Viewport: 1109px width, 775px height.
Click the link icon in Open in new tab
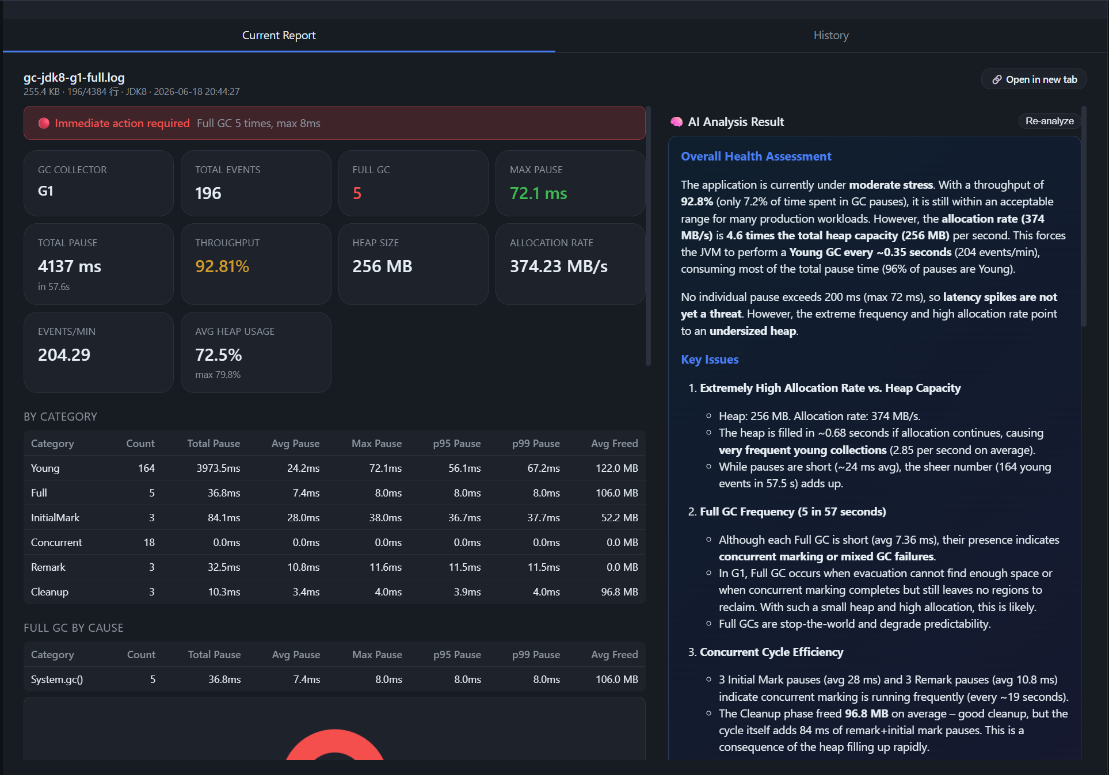coord(997,79)
